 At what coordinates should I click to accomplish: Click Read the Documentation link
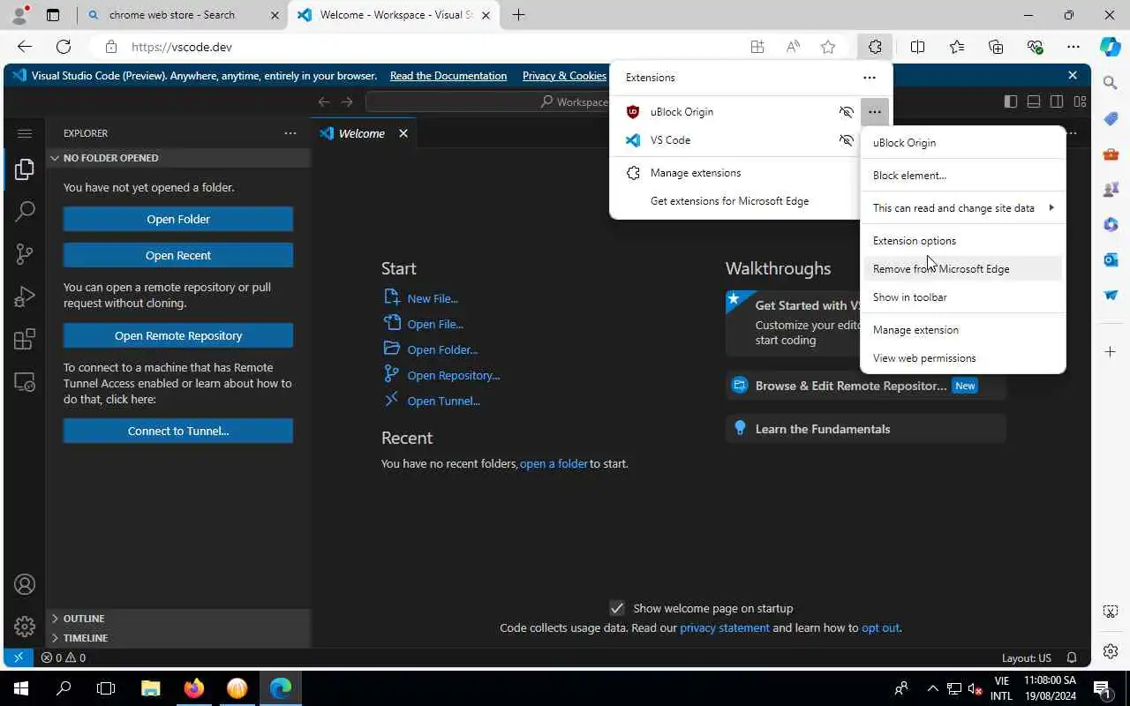pos(448,76)
